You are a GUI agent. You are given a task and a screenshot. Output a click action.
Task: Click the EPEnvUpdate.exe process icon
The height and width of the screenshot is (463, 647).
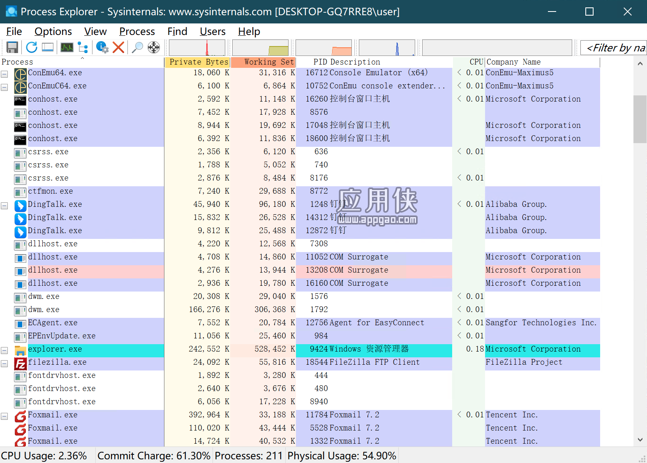point(20,338)
